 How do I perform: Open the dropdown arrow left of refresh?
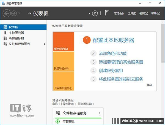pos(89,13)
